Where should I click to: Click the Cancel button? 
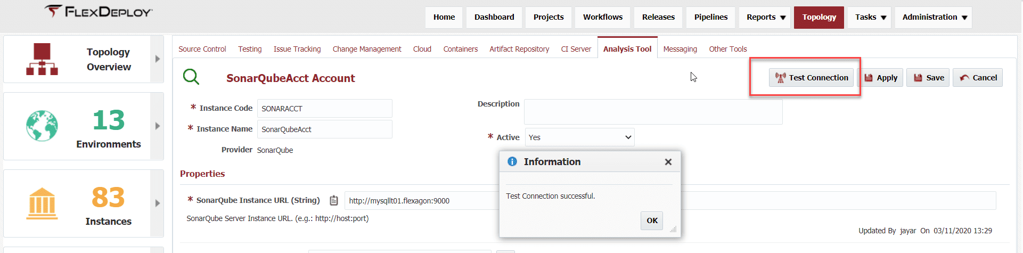(x=978, y=78)
